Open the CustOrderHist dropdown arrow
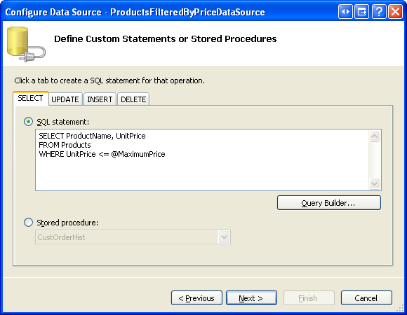 click(x=225, y=237)
